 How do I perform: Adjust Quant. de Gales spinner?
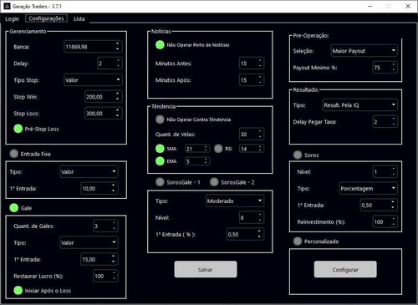(114, 226)
